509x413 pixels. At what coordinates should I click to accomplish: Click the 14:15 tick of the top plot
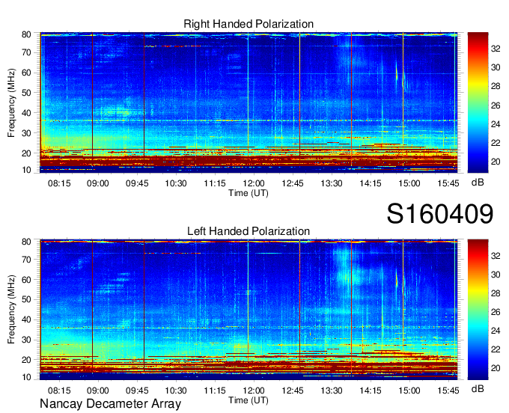pos(371,183)
